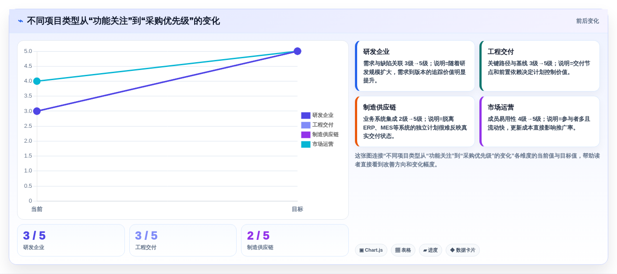The height and width of the screenshot is (274, 617).
Task: Select the 工程交付 description card
Action: (539, 66)
